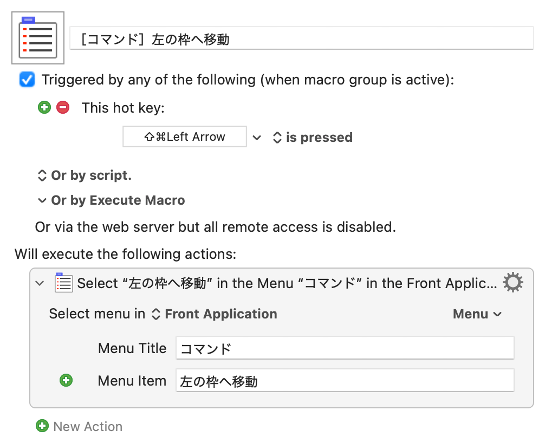Open the Menu dropdown in the action
This screenshot has width=545, height=443.
point(477,314)
